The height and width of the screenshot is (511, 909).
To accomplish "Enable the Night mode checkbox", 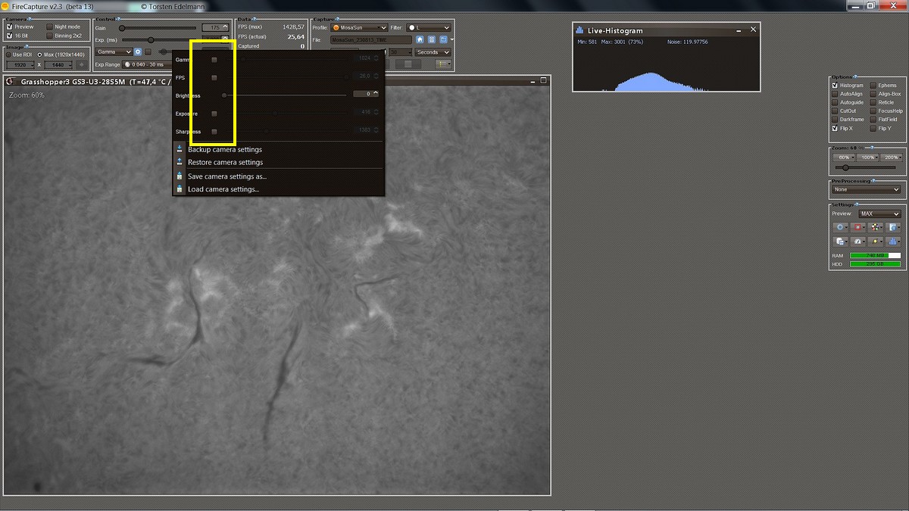I will pyautogui.click(x=49, y=26).
